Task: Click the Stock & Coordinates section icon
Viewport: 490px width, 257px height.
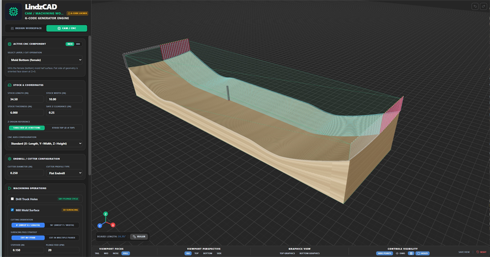Action: (x=10, y=85)
